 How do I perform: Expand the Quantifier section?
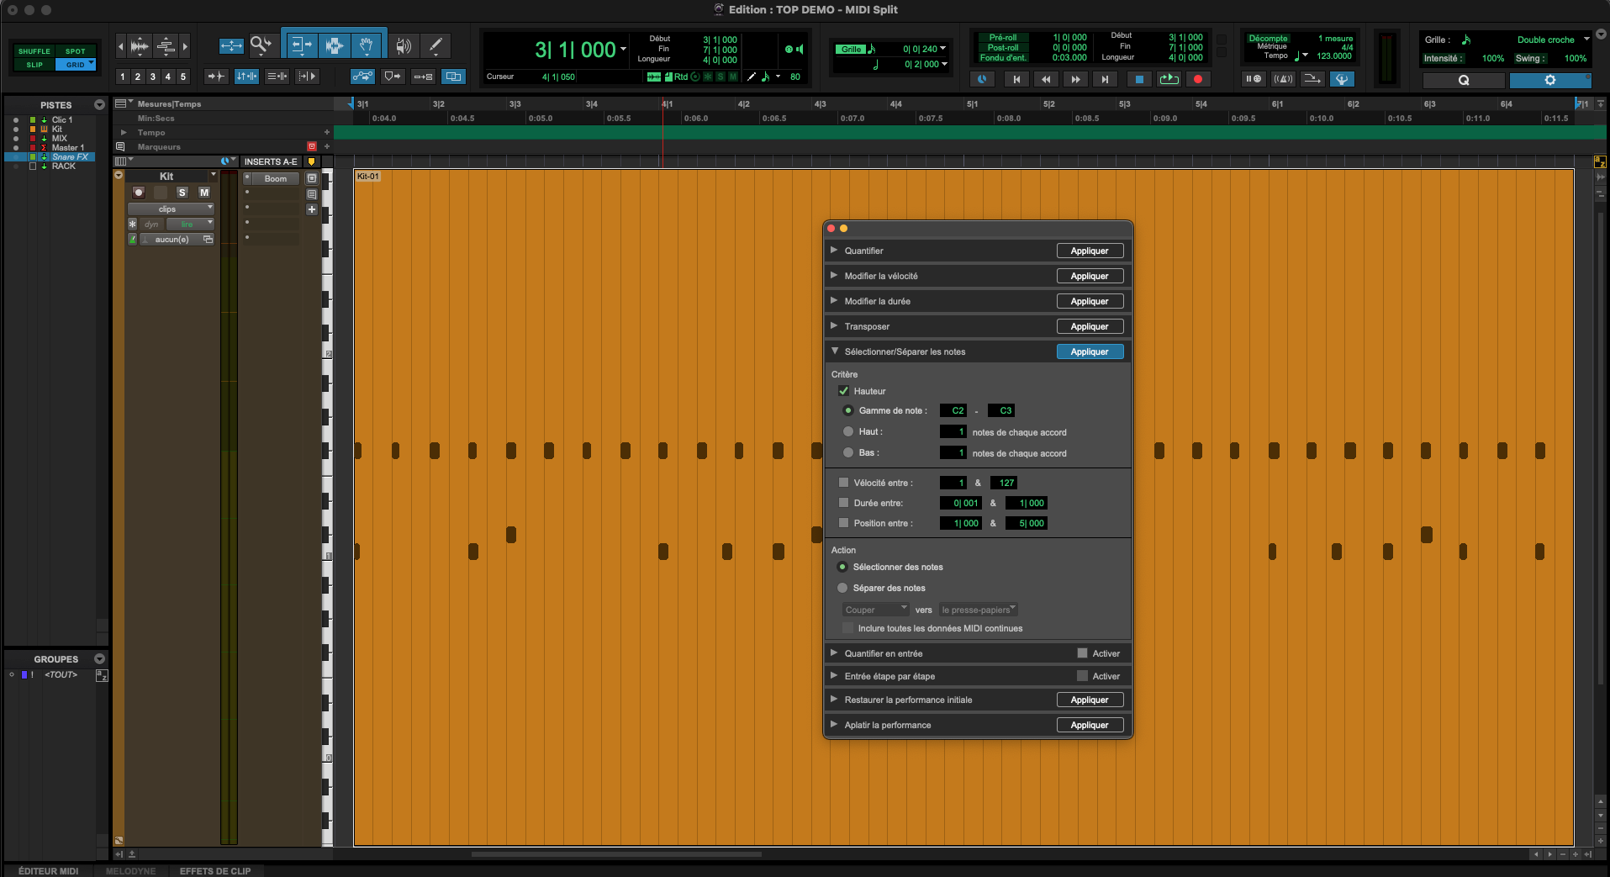click(834, 251)
